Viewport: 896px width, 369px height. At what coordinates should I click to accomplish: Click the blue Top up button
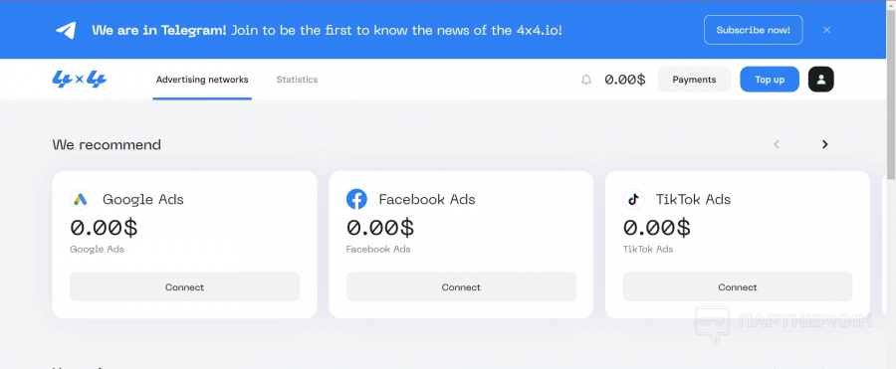pyautogui.click(x=770, y=80)
